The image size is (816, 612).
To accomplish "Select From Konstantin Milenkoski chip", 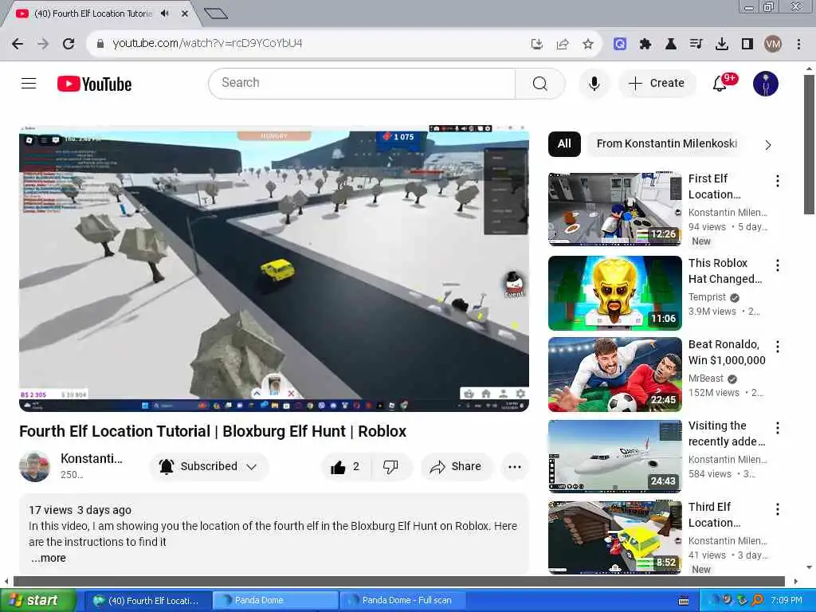I will pos(667,144).
